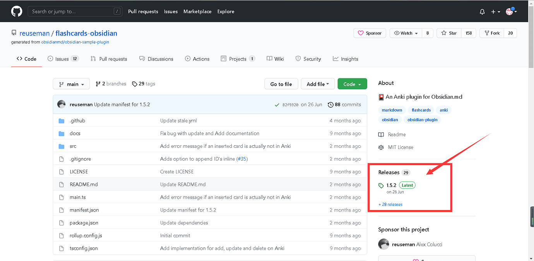The width and height of the screenshot is (534, 261).
Task: Fork the repository
Action: click(x=491, y=33)
